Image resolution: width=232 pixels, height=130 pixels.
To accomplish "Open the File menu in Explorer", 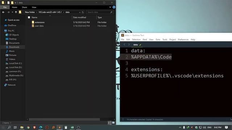I will 5,7.
